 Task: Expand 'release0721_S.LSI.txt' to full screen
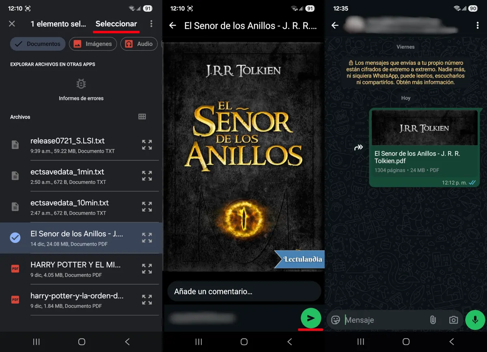tap(147, 145)
